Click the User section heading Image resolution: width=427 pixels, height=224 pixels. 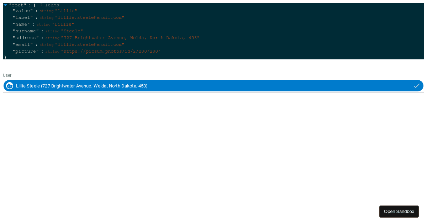tap(7, 75)
